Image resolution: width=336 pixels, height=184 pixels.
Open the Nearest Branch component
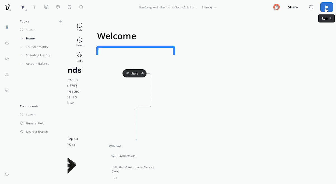point(37,132)
